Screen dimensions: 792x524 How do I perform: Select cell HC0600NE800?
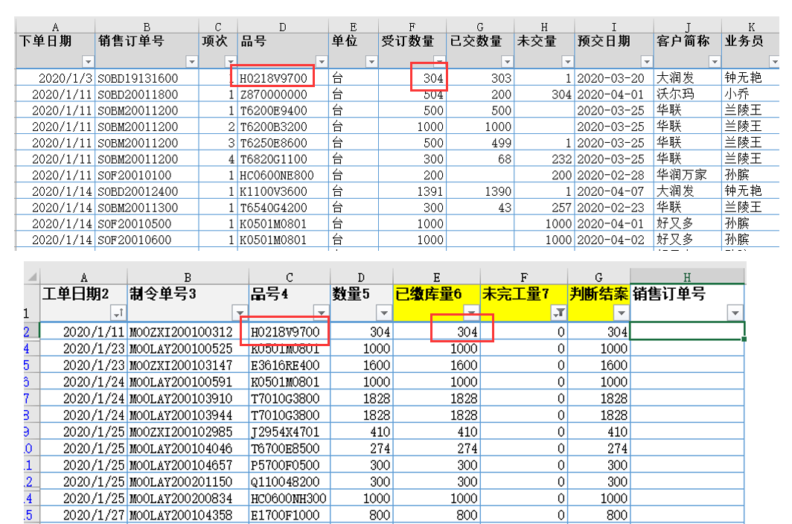(283, 175)
